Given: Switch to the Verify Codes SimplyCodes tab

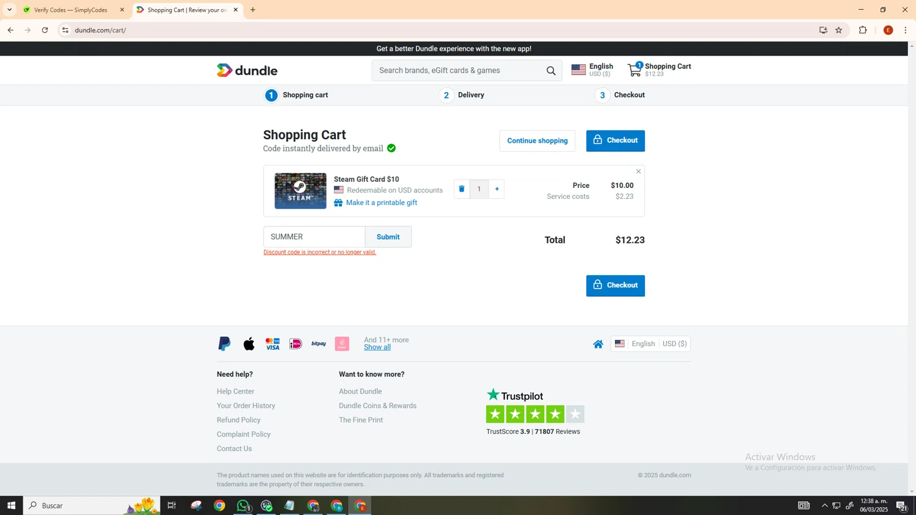Looking at the screenshot, I should pyautogui.click(x=72, y=10).
